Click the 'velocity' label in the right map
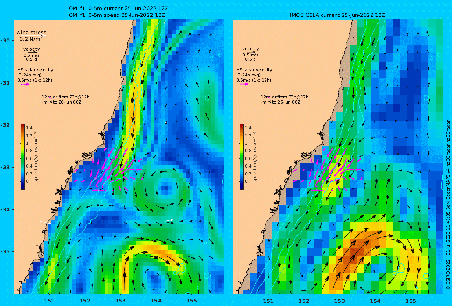 pos(250,49)
